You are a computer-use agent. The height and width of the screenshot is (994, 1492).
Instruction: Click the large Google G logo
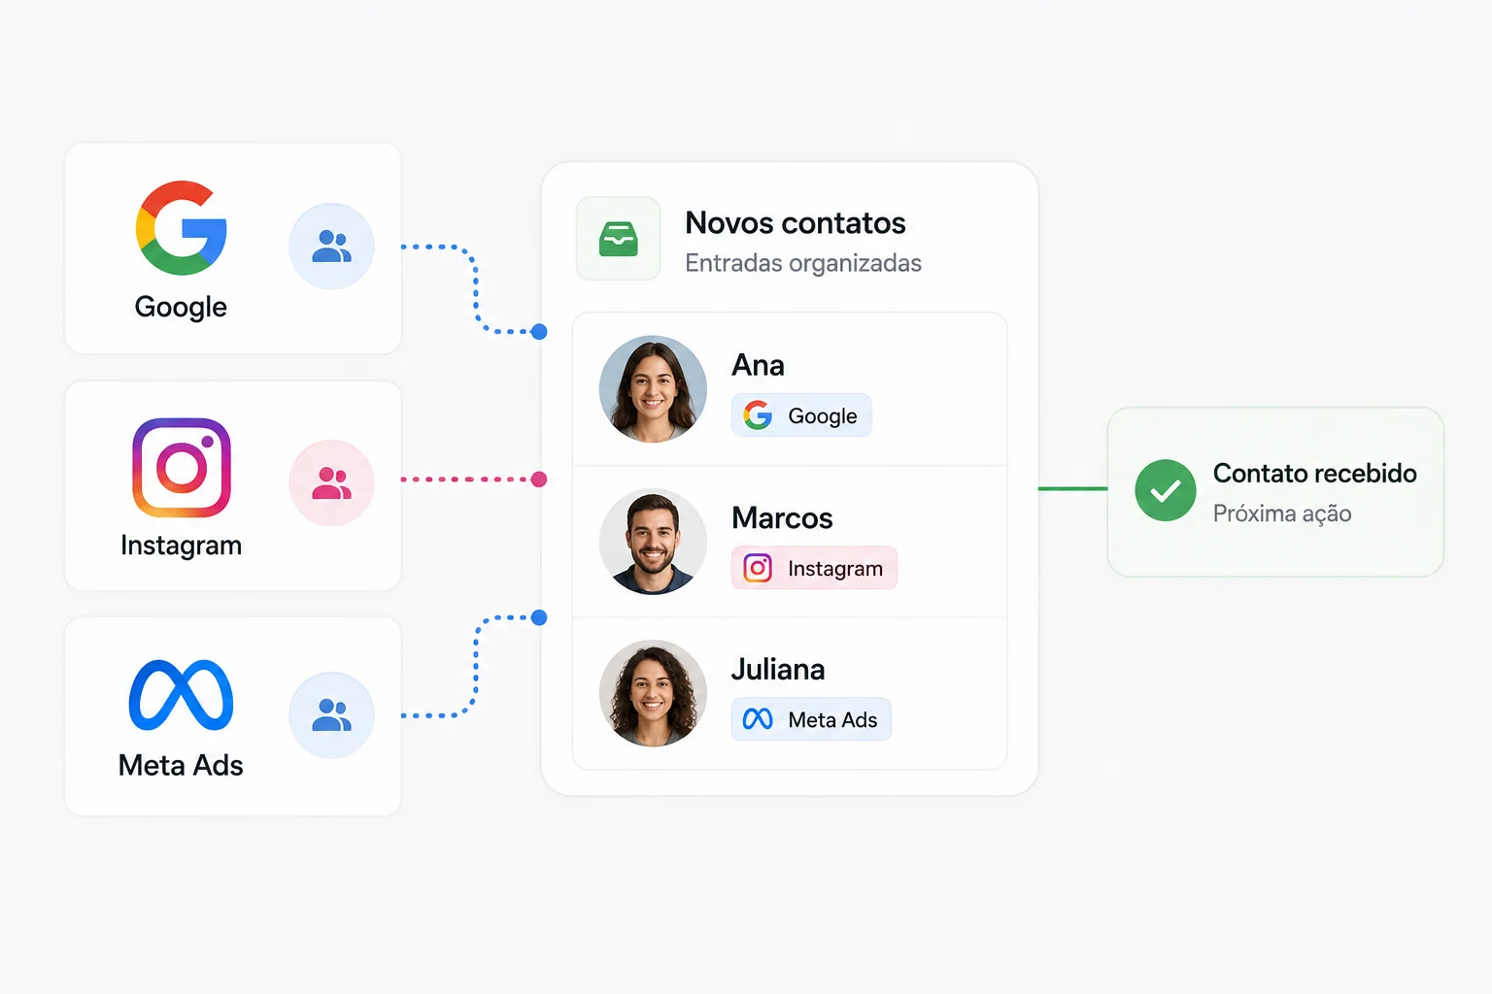[x=182, y=228]
